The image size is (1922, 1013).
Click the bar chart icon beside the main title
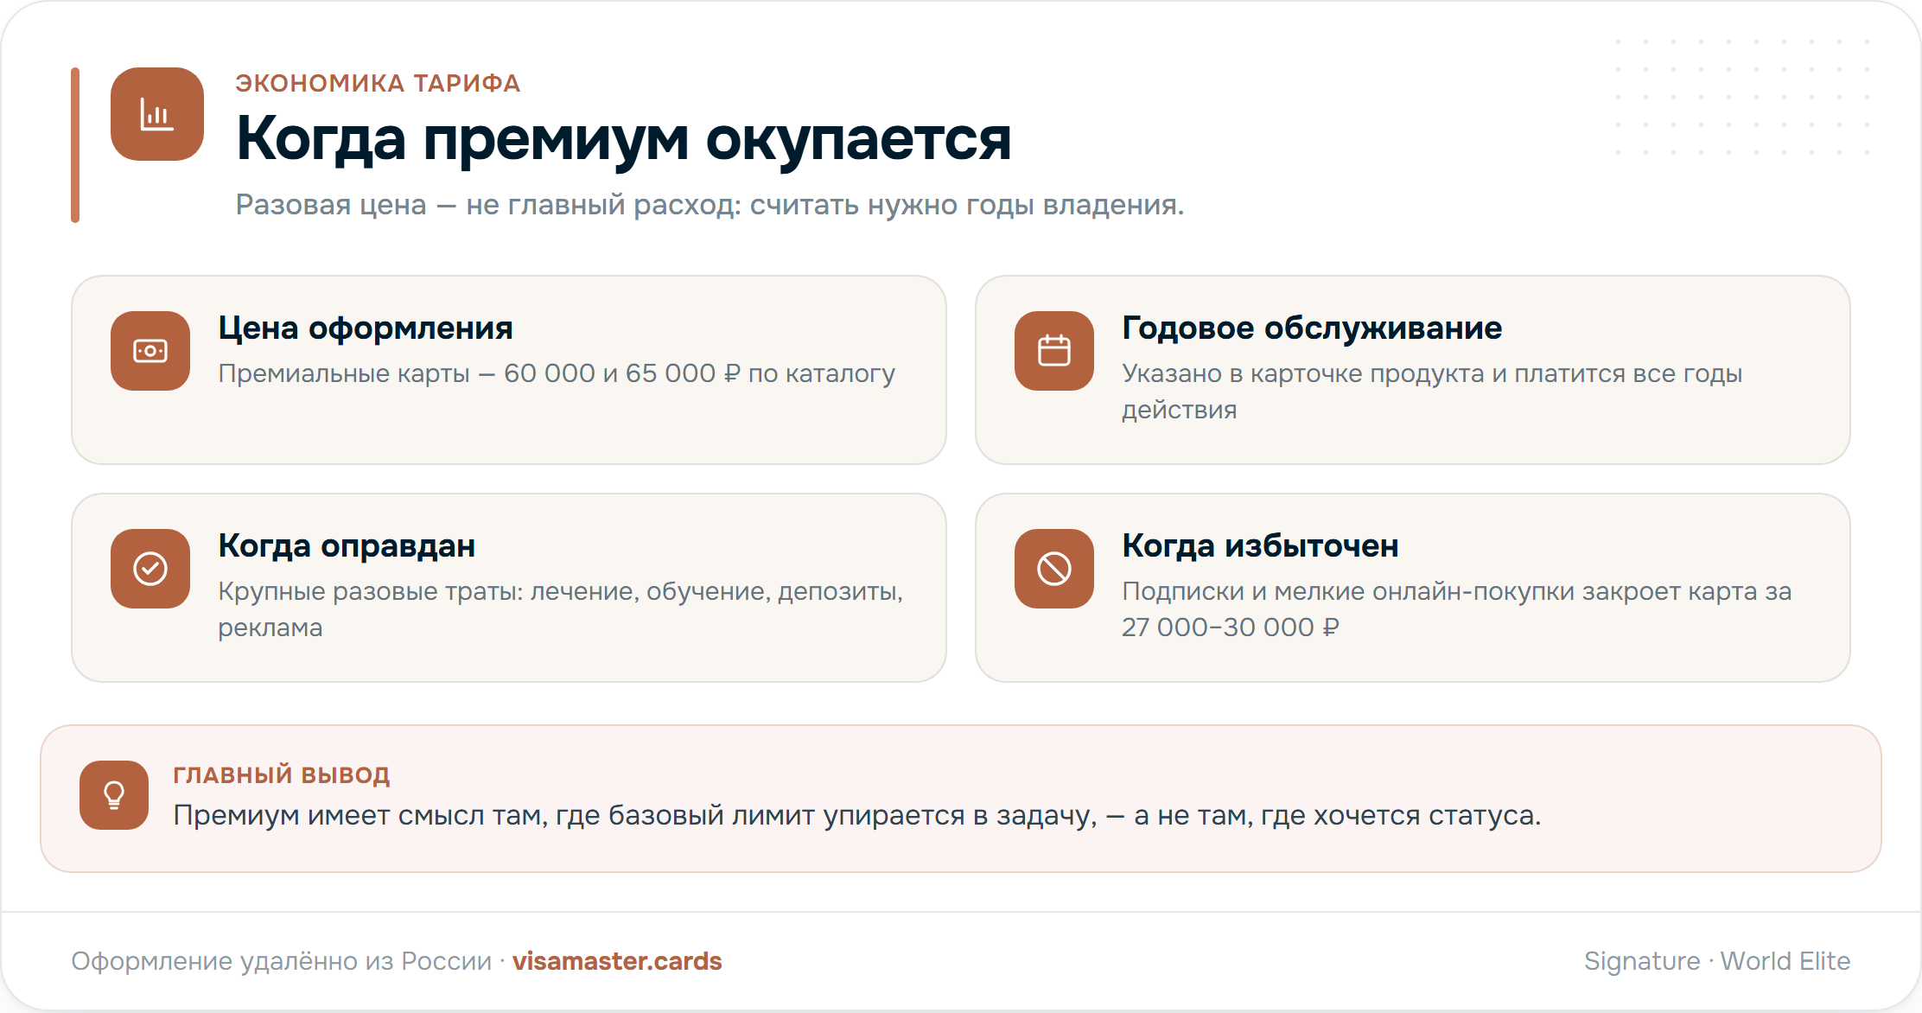click(x=157, y=114)
